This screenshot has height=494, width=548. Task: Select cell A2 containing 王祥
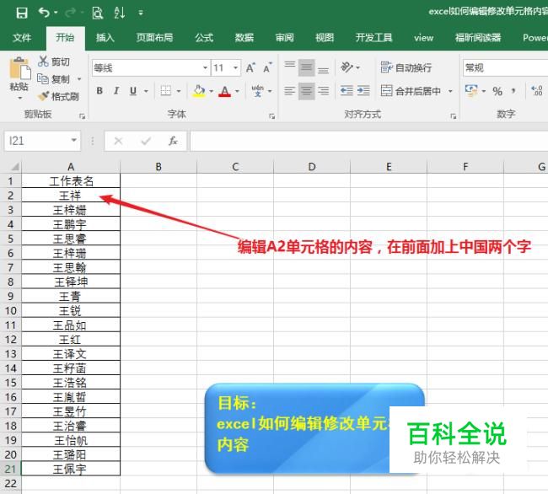[x=71, y=196]
